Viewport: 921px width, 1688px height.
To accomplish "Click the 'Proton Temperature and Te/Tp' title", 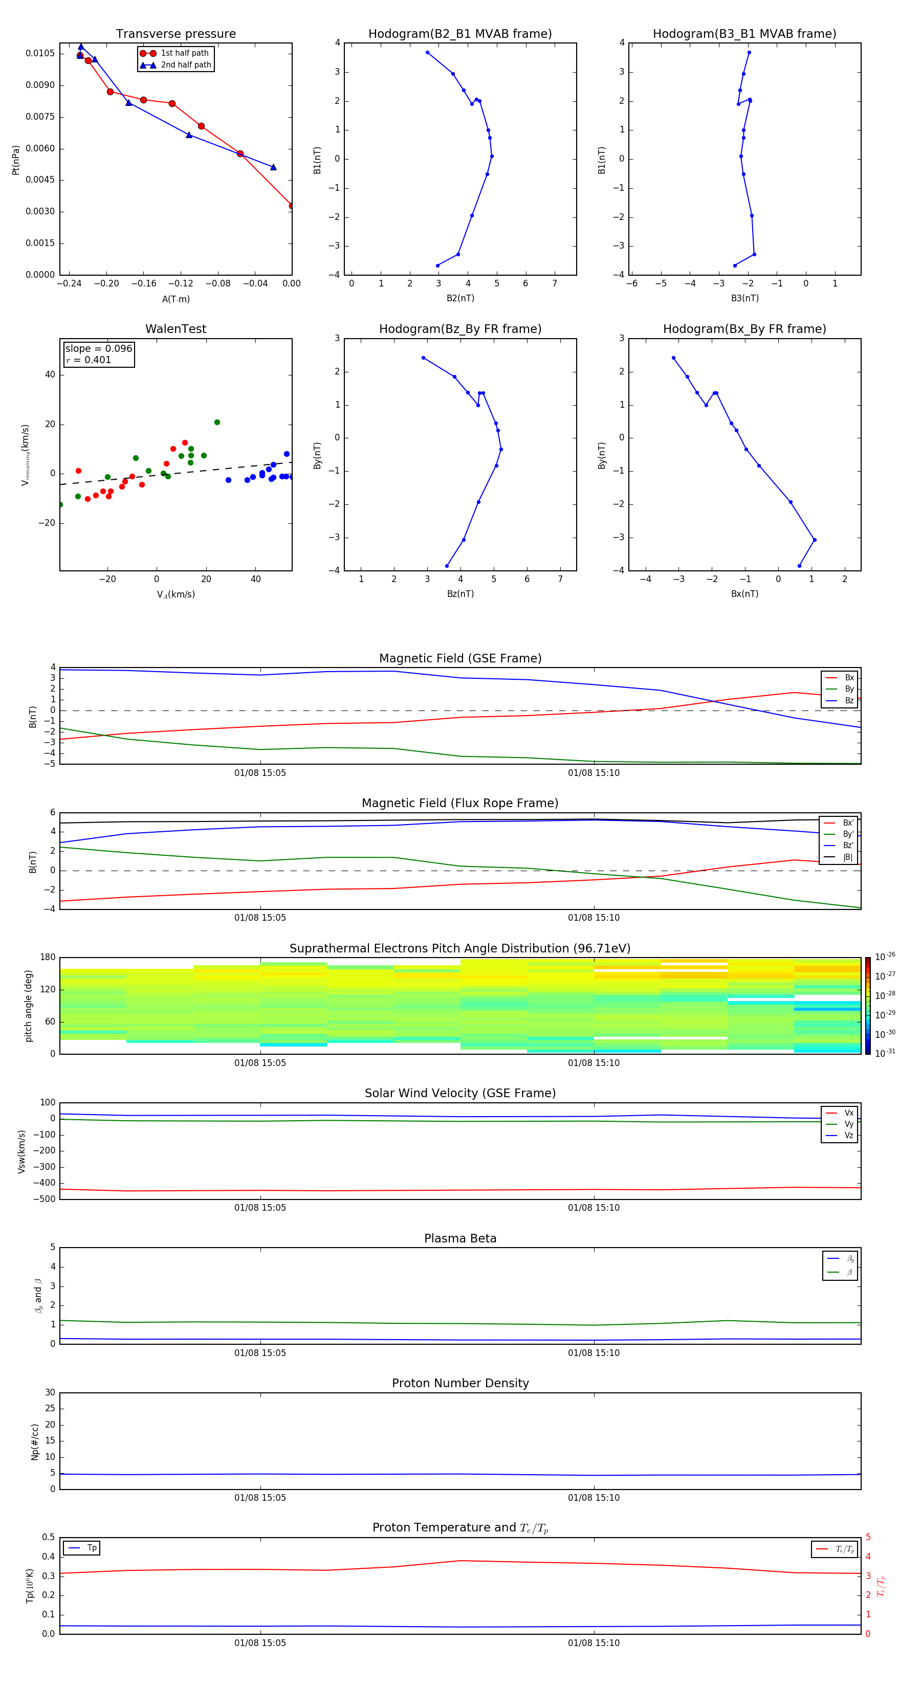I will click(460, 1527).
